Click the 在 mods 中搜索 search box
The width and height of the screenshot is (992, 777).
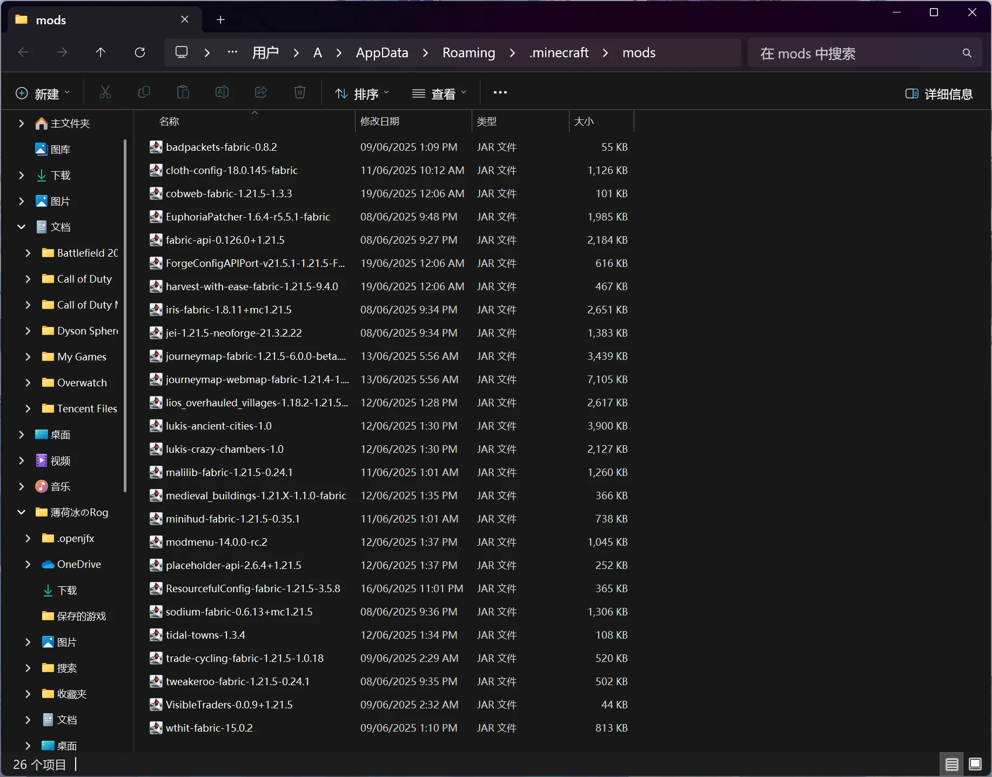864,53
